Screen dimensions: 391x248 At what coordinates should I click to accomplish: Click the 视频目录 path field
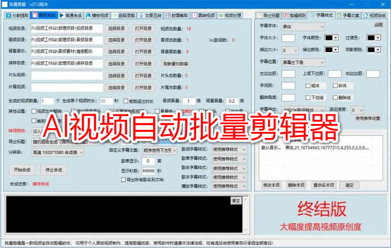67,28
